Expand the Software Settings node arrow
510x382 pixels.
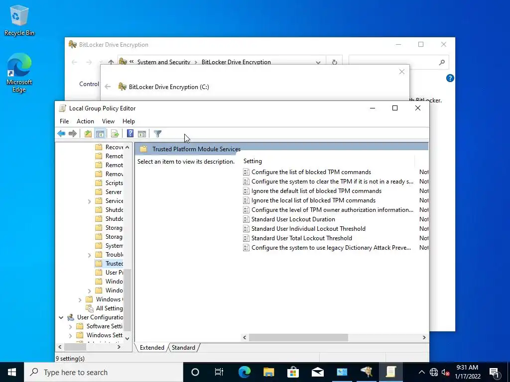pyautogui.click(x=70, y=326)
